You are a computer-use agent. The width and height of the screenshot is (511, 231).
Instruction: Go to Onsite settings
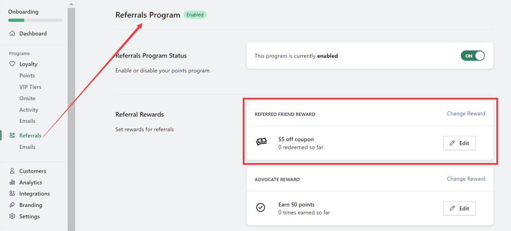click(x=27, y=98)
